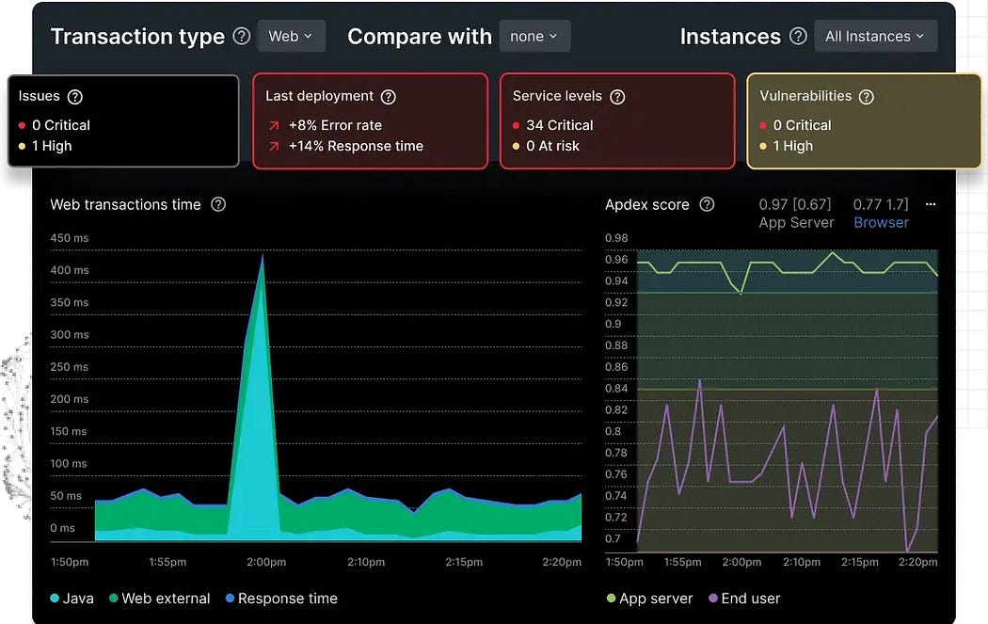Click help icon next to Service levels
The image size is (988, 624).
point(617,97)
